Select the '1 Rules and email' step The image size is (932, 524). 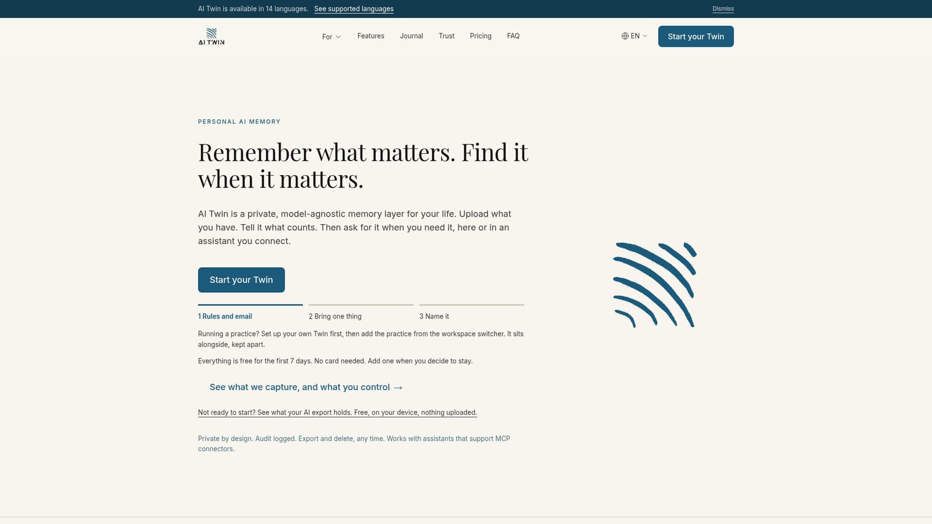[250, 313]
